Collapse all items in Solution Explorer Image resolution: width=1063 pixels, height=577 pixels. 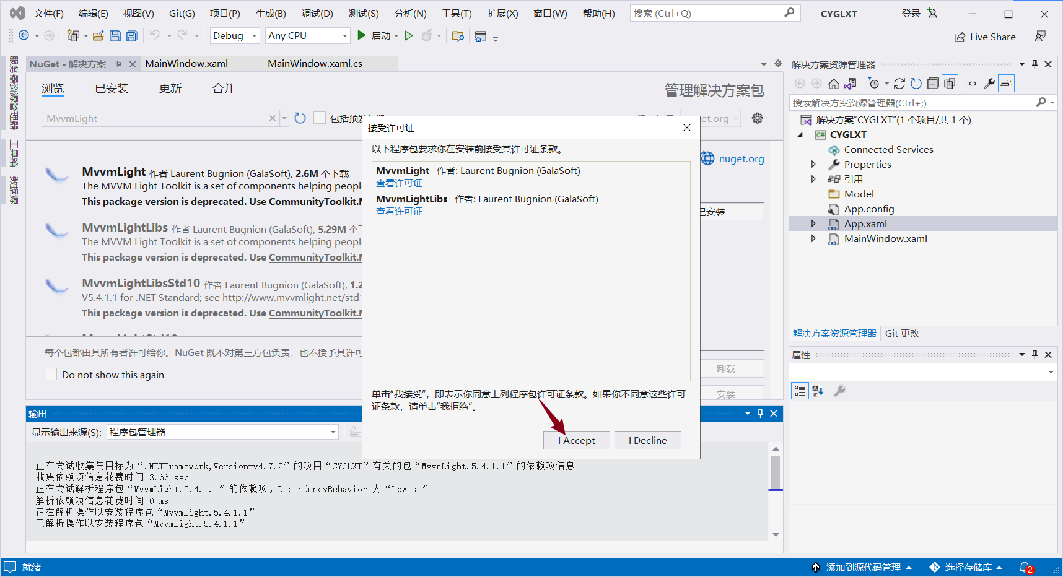(933, 84)
